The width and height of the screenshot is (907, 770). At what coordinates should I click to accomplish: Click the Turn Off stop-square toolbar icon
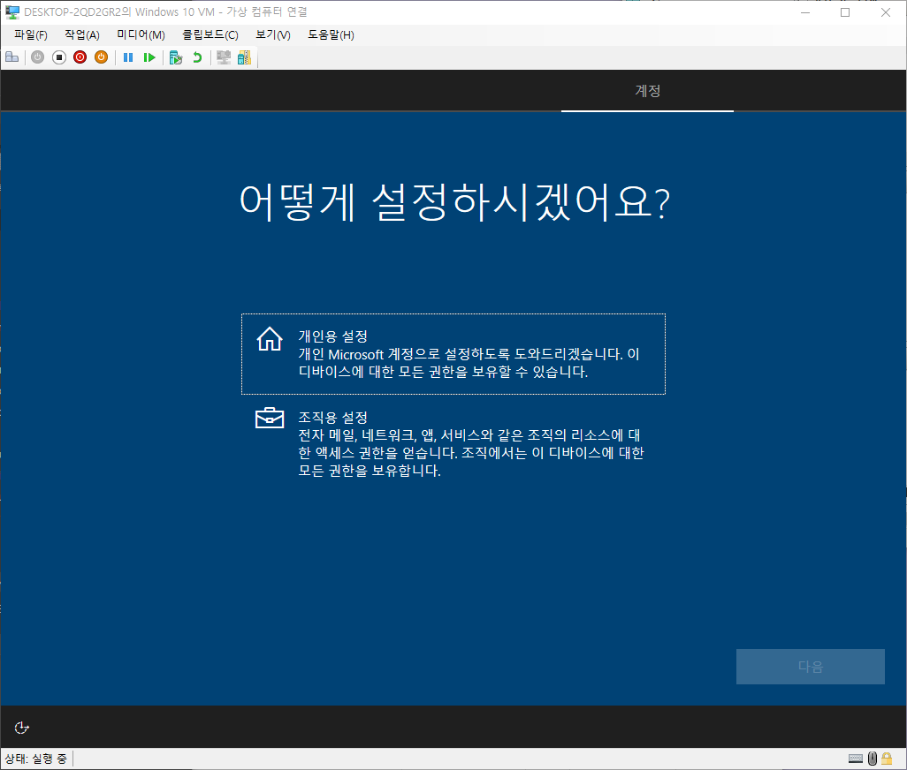point(59,57)
